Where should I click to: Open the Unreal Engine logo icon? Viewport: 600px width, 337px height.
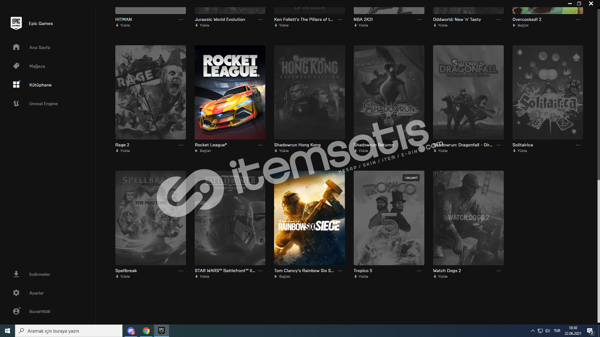tap(16, 103)
